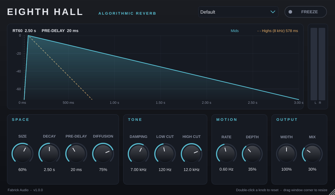Viewport: 335px width, 195px height.
Task: Click the Diffusion knob
Action: [x=103, y=154]
